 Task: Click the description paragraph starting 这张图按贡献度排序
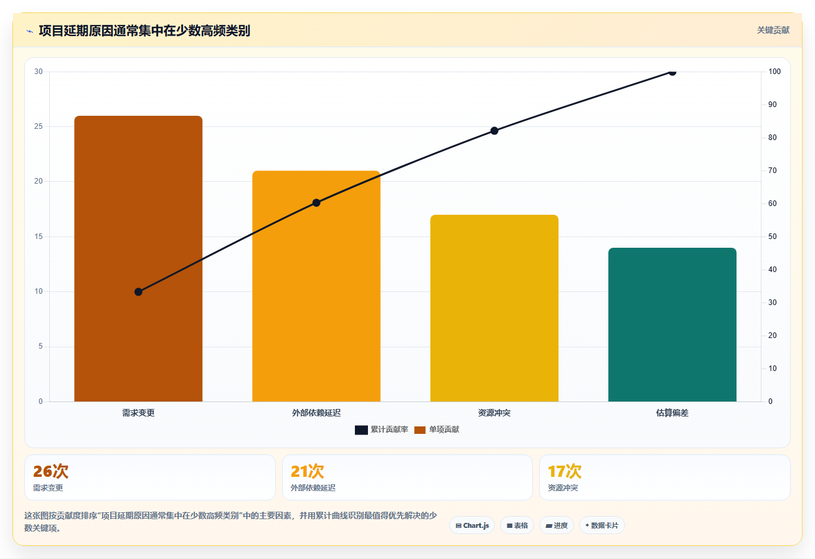point(230,522)
